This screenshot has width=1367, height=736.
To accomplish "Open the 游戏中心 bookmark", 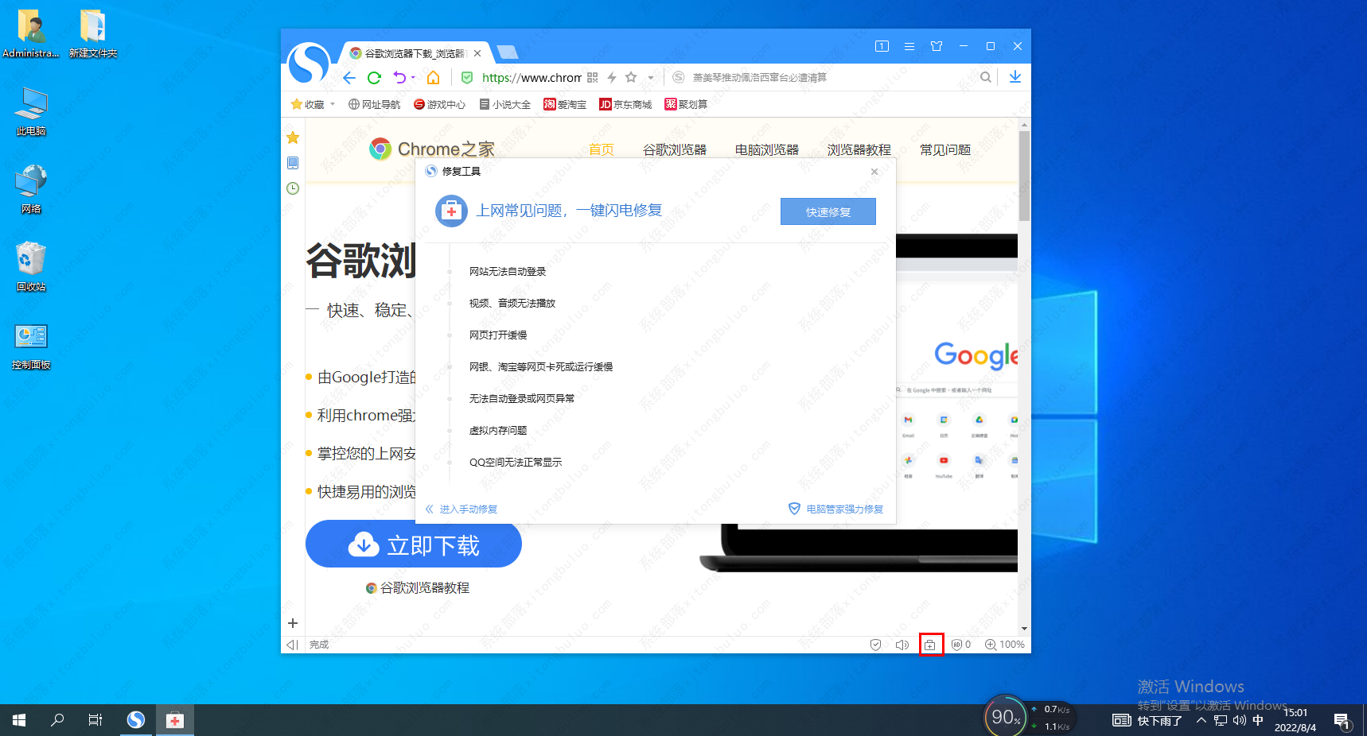I will pos(439,104).
